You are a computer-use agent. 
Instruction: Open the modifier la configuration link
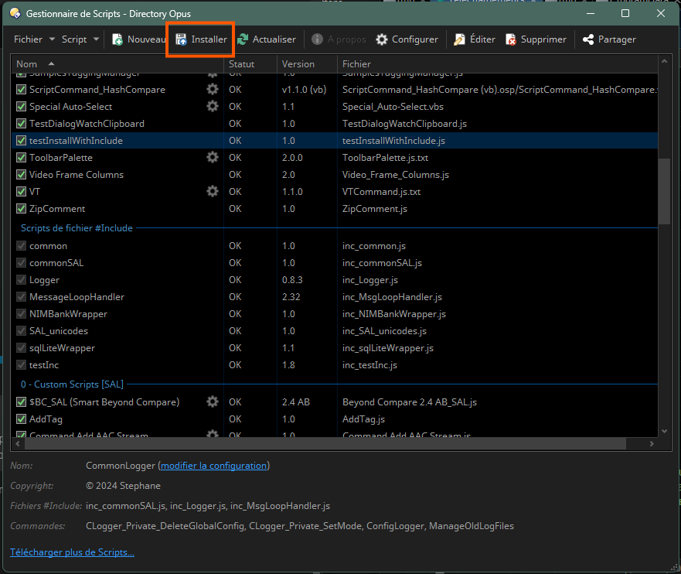214,466
